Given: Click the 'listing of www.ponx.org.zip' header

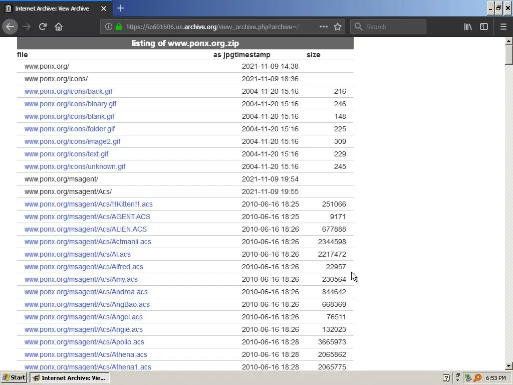Looking at the screenshot, I should [x=185, y=43].
